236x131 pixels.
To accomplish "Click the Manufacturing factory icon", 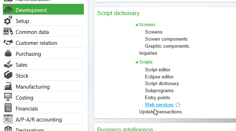I will (8, 86).
